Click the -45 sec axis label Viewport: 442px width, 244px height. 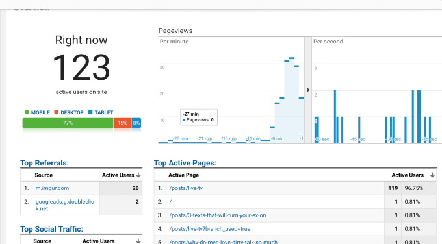[x=357, y=139]
